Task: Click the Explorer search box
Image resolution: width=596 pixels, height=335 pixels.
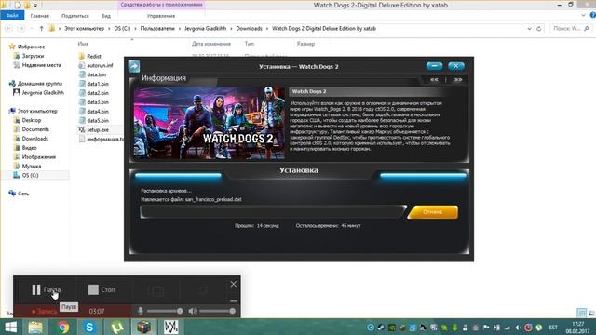Action: (x=570, y=29)
